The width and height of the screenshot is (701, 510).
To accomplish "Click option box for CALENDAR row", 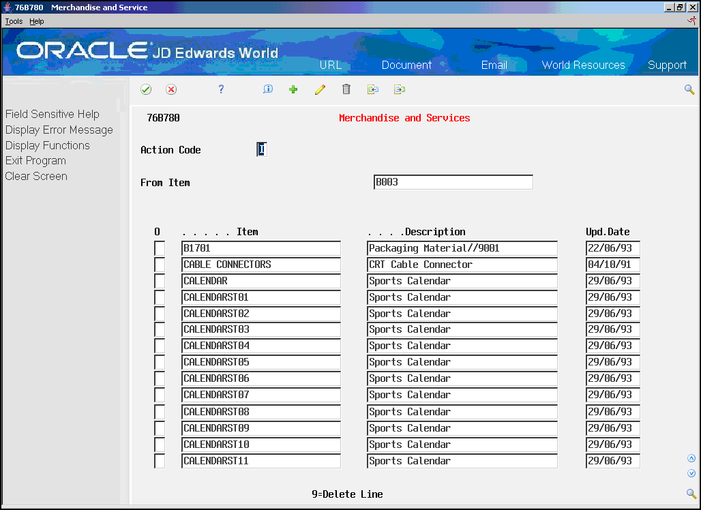I will 160,281.
